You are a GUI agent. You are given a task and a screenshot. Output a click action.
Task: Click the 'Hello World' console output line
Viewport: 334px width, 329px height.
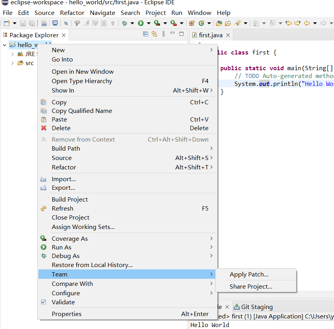pos(210,325)
